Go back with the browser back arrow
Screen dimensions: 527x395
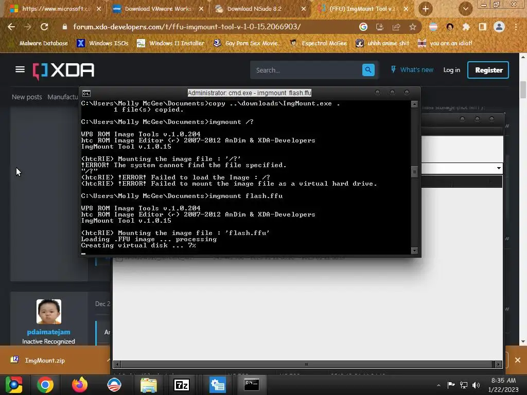point(11,27)
